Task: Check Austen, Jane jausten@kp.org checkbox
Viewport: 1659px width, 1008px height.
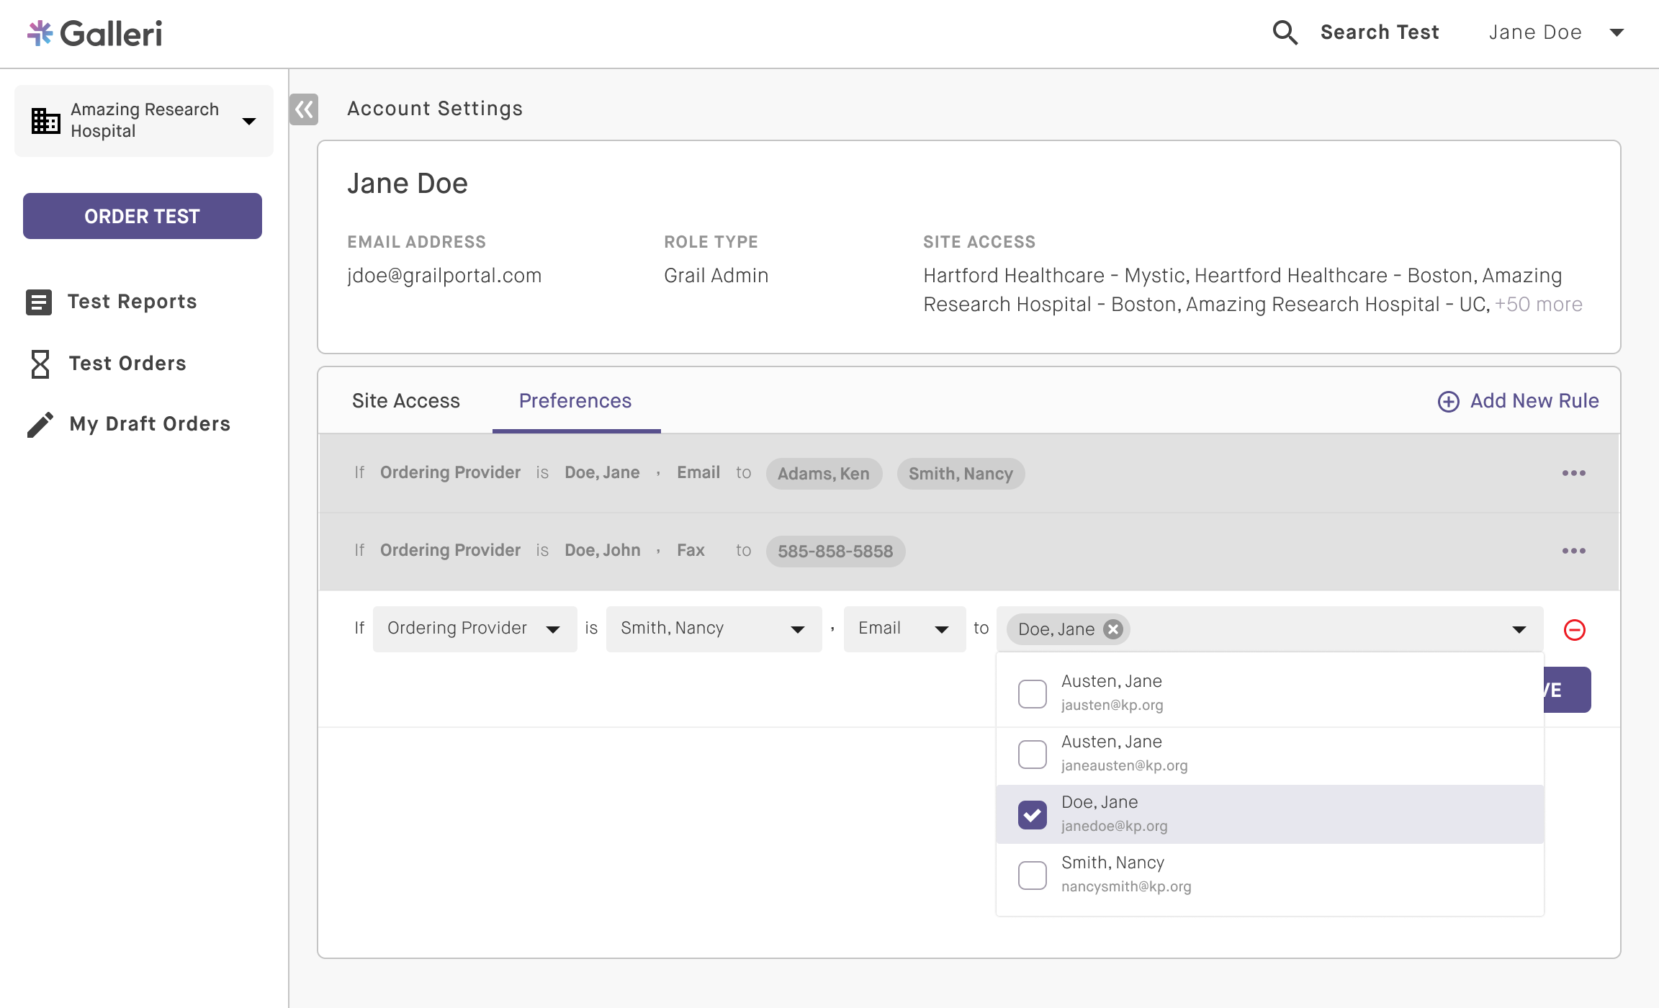Action: point(1032,693)
